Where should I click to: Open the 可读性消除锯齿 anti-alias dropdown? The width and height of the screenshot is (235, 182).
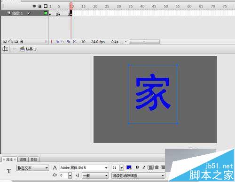pyautogui.click(x=138, y=175)
